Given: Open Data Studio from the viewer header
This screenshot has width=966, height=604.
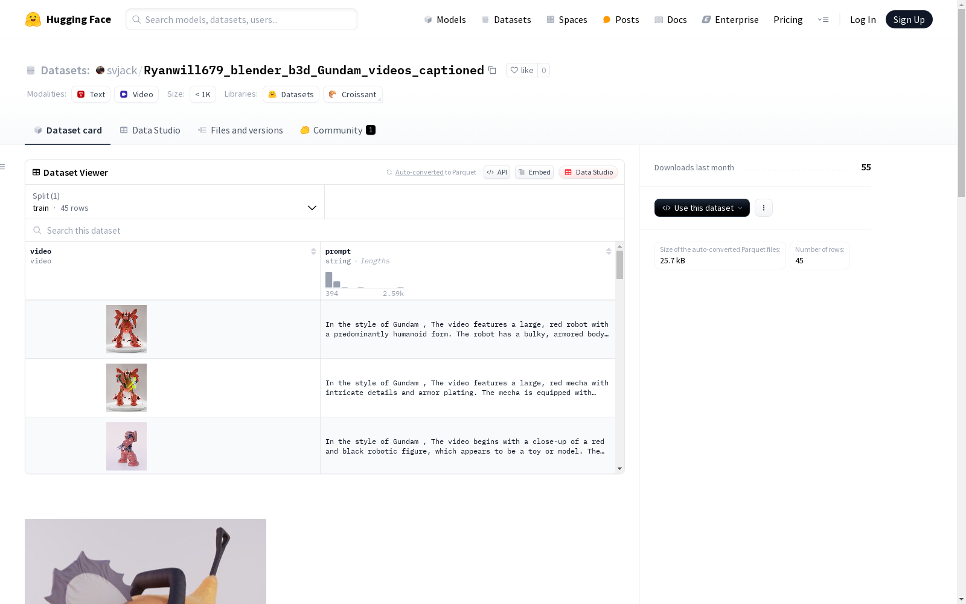Looking at the screenshot, I should (x=589, y=172).
